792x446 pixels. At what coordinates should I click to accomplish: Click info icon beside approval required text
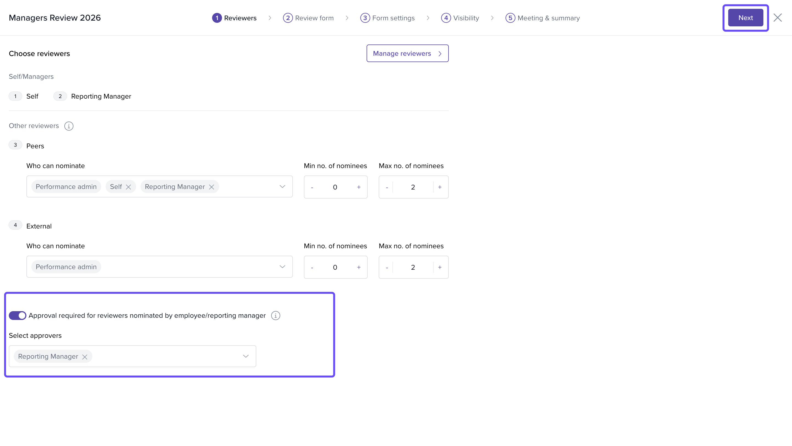coord(276,316)
